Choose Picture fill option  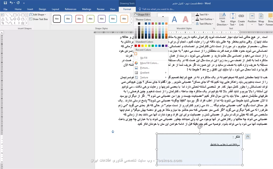pyautogui.click(x=151, y=68)
